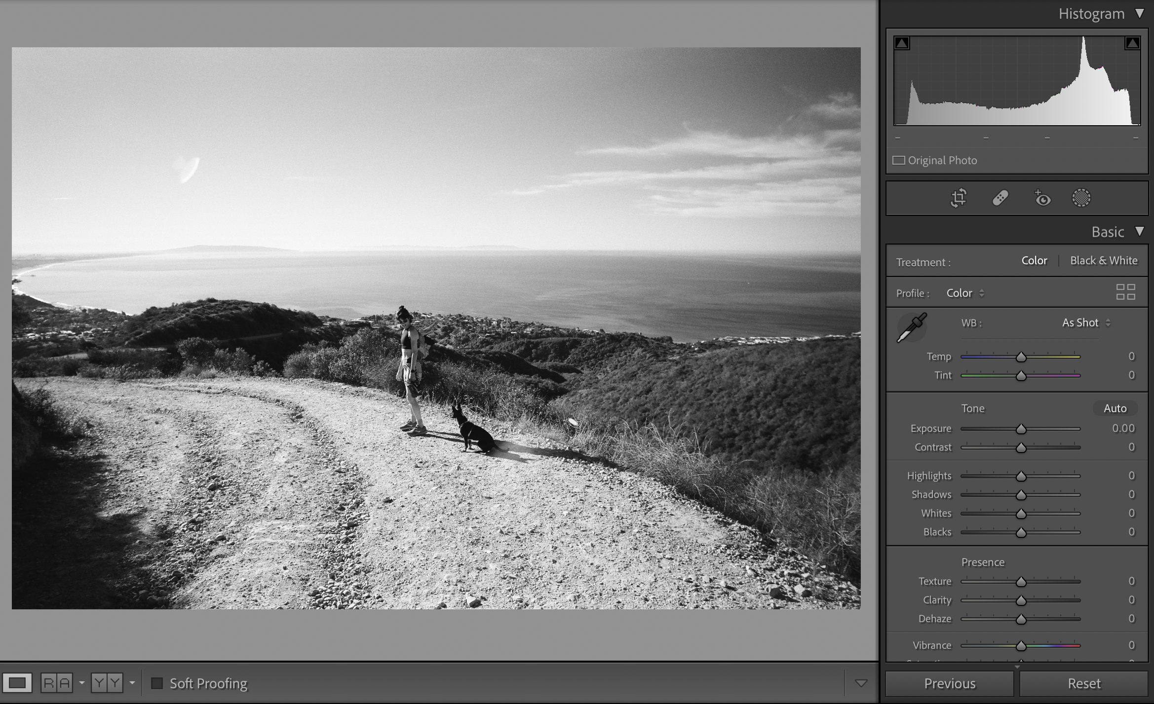This screenshot has height=704, width=1154.
Task: Open the Profile Browser grid icon
Action: 1125,292
